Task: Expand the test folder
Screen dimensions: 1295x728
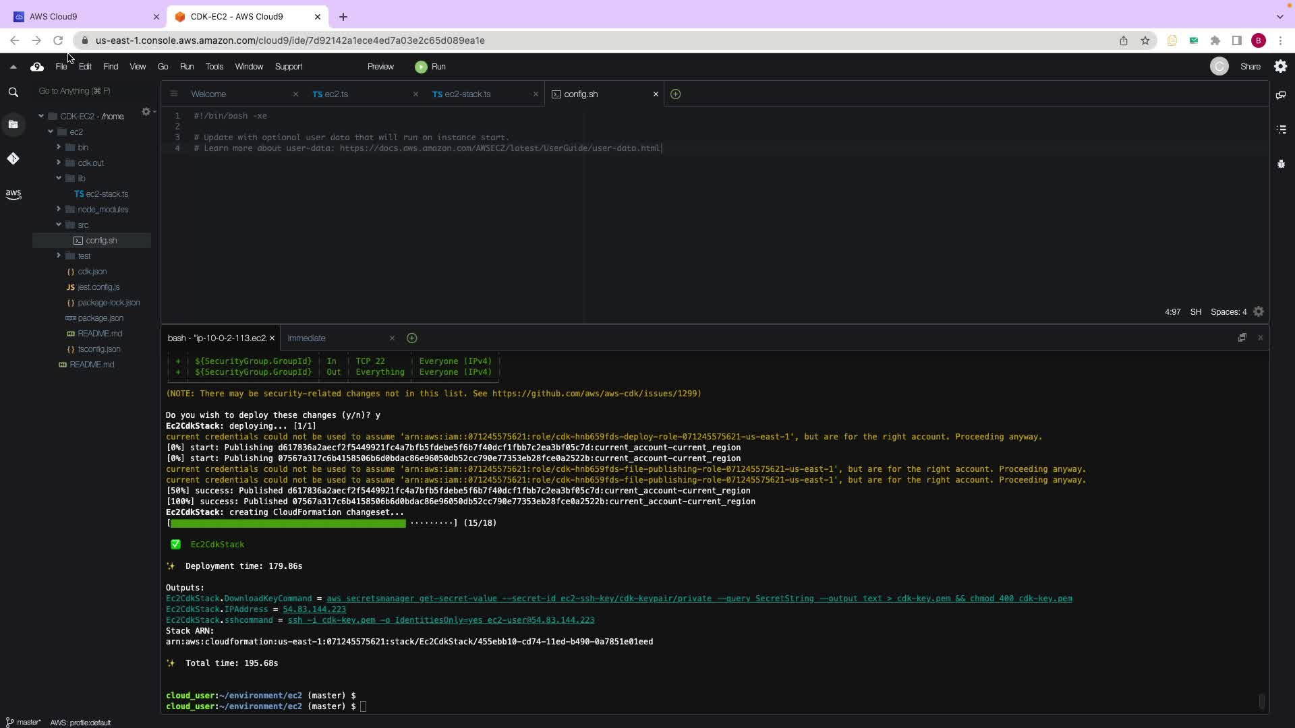Action: coord(59,255)
